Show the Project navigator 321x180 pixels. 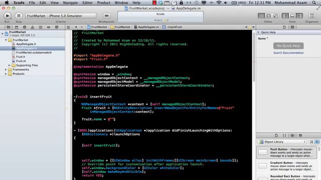coord(9,27)
